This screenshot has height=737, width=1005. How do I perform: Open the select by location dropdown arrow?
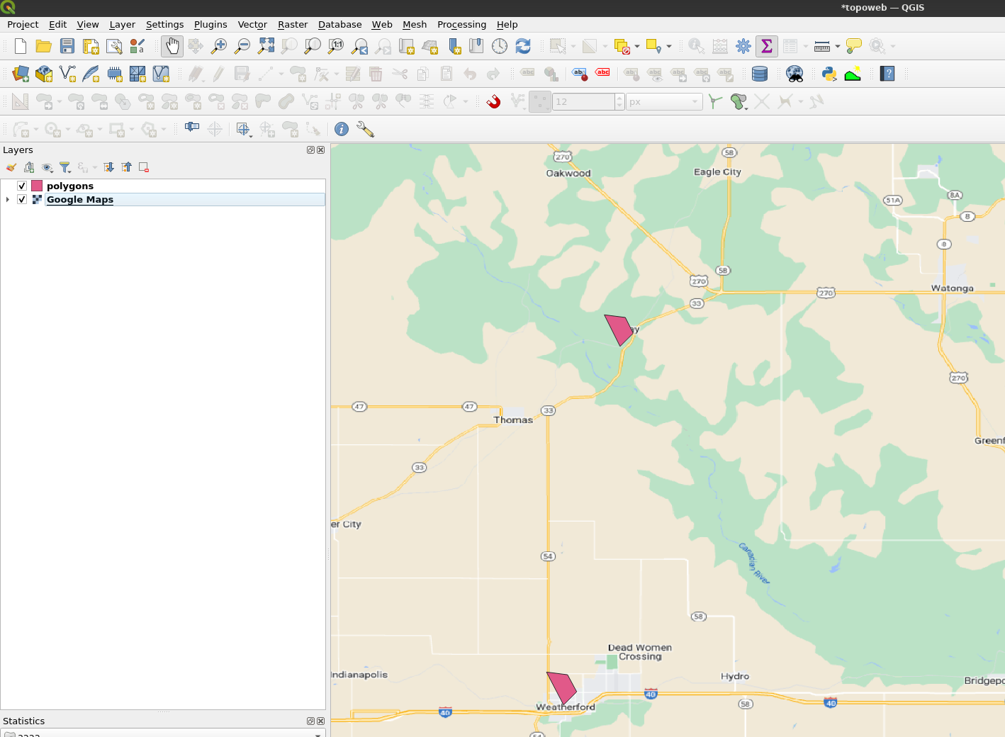[669, 46]
